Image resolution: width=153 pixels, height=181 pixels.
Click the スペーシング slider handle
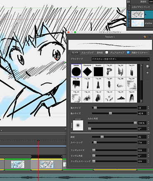[x=95, y=143]
